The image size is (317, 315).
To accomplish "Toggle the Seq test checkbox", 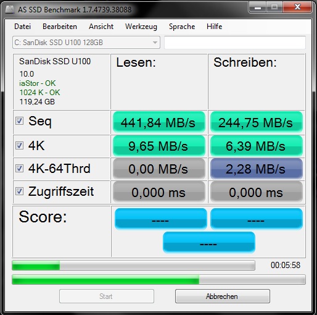I will pyautogui.click(x=20, y=121).
